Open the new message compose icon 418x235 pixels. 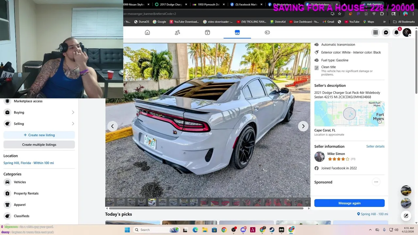tap(406, 216)
